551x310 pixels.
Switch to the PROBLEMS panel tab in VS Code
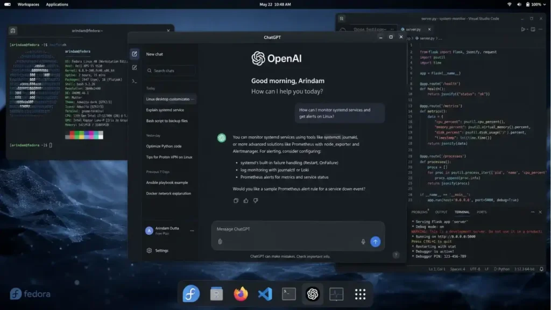click(419, 212)
